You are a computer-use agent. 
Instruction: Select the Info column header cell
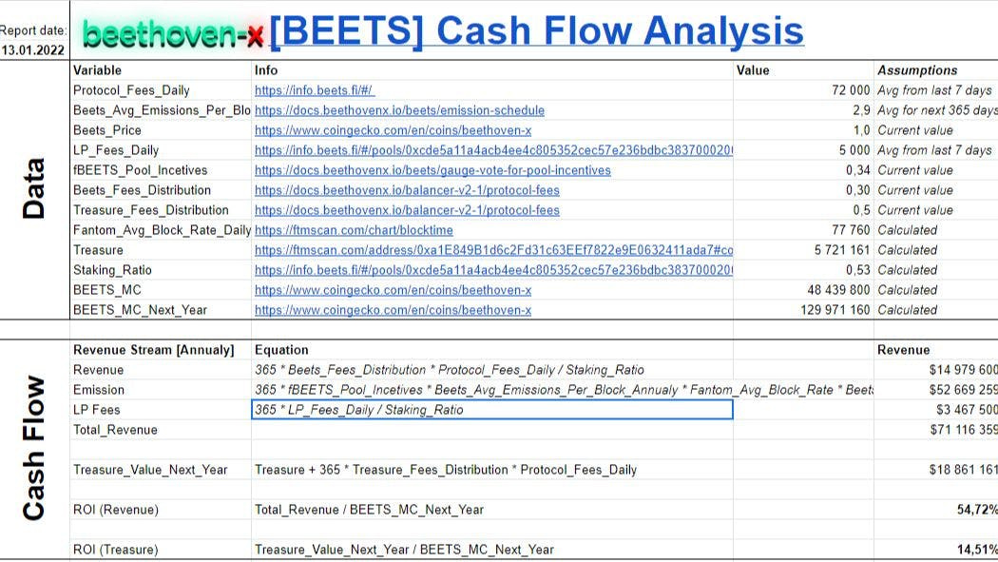[x=492, y=70]
